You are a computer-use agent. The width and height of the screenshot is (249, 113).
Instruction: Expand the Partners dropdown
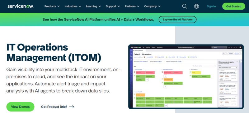[x=132, y=6]
